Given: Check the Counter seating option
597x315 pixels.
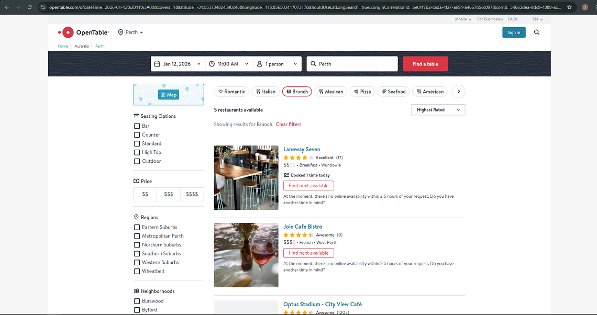Looking at the screenshot, I should click(x=137, y=134).
